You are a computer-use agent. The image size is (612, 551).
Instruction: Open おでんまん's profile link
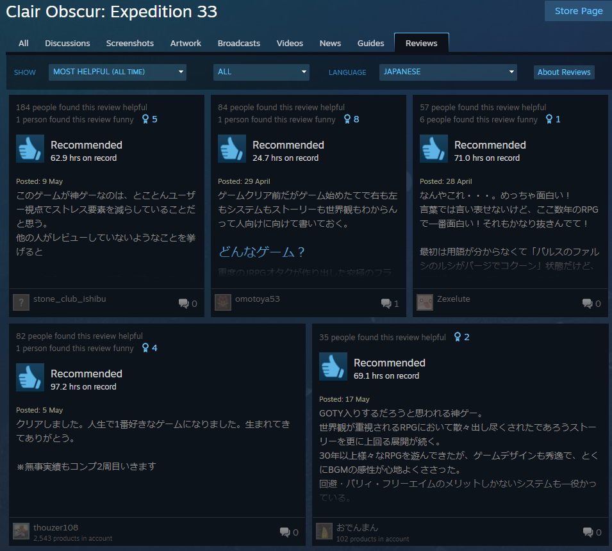(358, 527)
